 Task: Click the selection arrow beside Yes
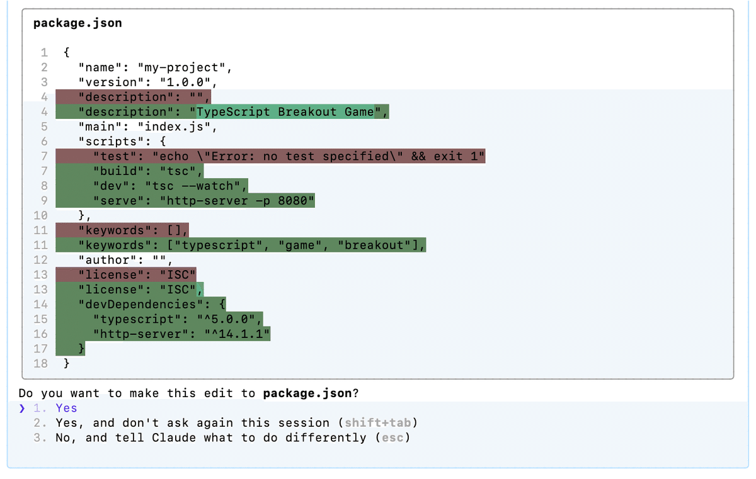[23, 408]
